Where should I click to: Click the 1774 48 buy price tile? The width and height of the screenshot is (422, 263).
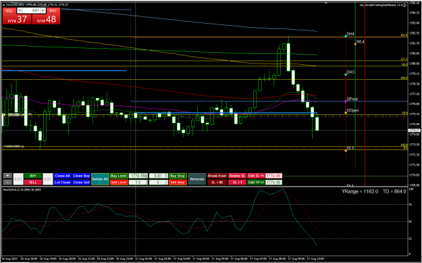pyautogui.click(x=46, y=20)
